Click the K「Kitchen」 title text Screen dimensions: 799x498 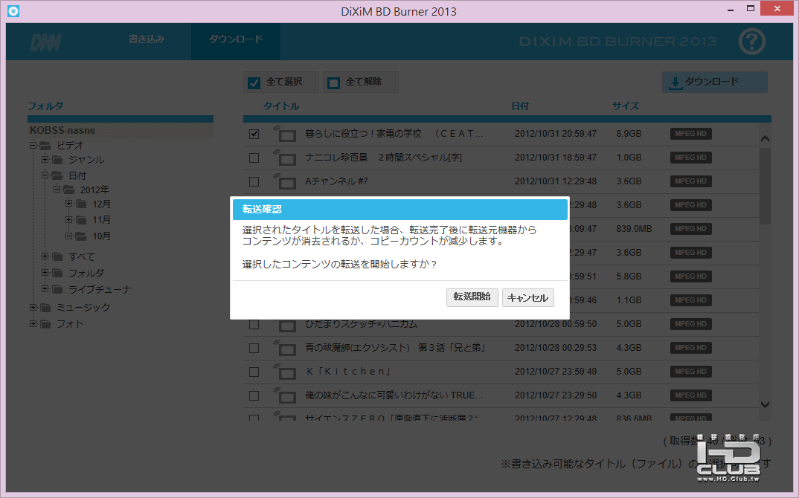(x=349, y=372)
